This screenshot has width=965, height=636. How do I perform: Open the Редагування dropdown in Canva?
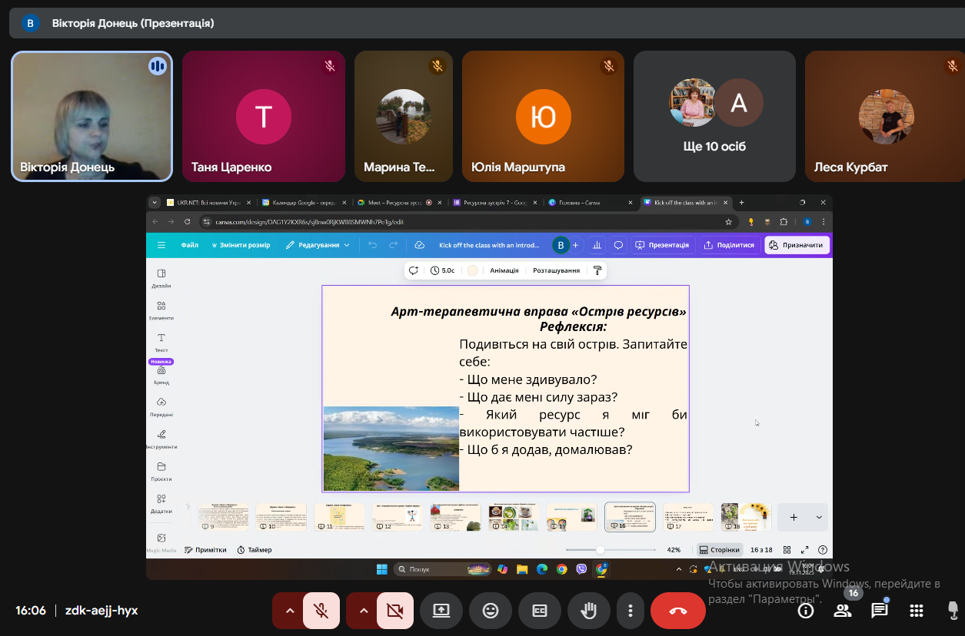pos(318,245)
